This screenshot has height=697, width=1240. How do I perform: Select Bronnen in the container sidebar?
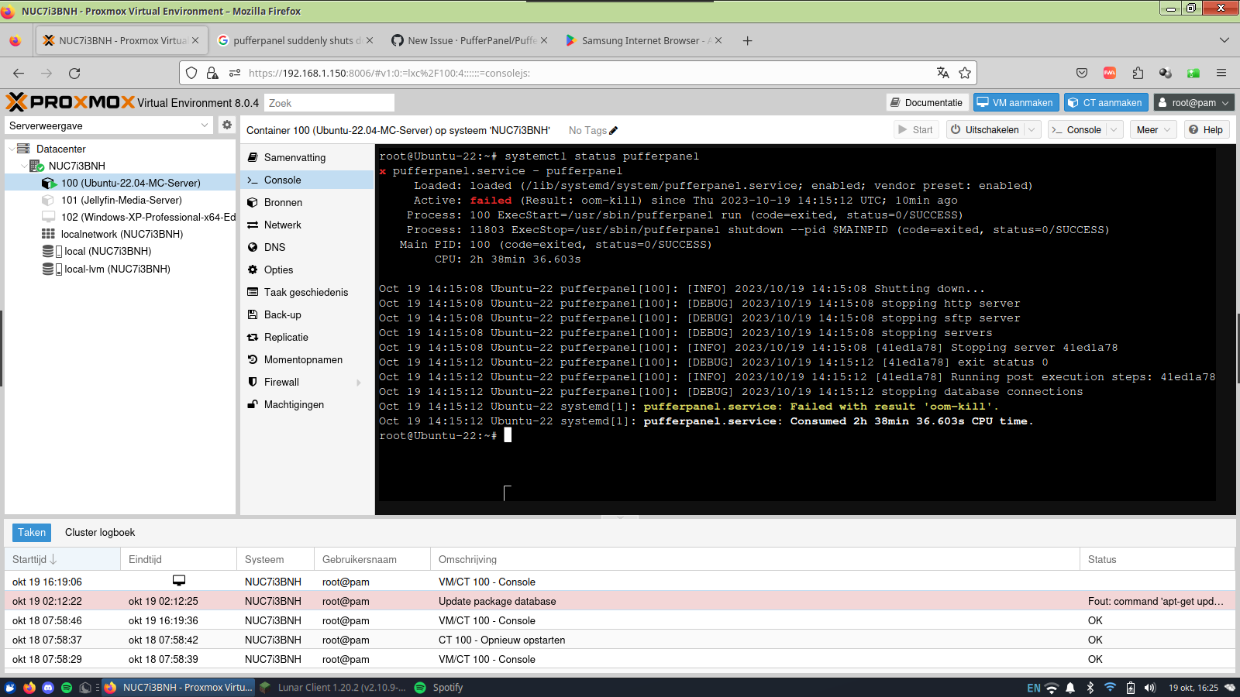[280, 202]
